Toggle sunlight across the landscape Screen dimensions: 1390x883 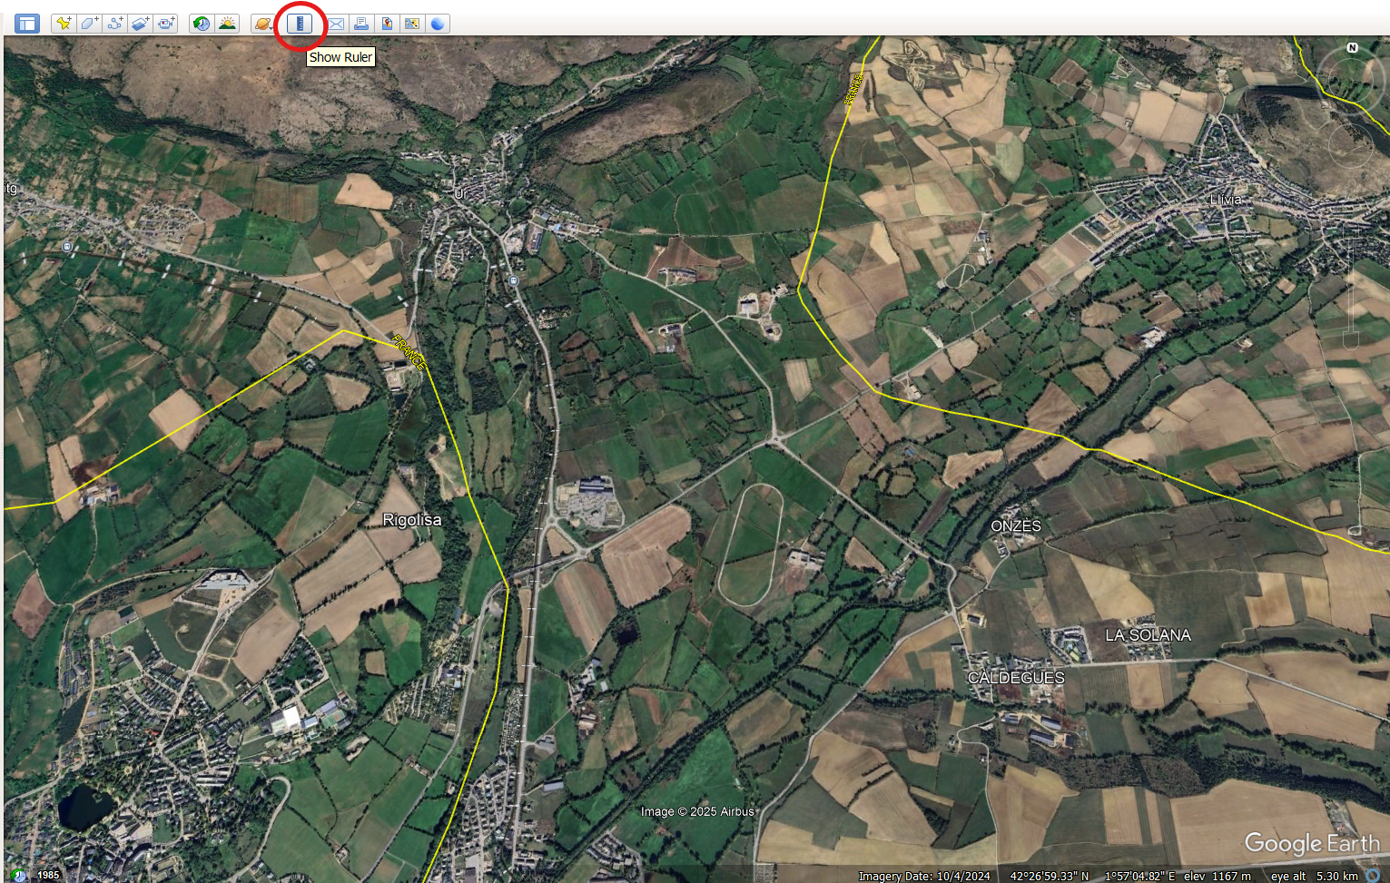pos(227,24)
